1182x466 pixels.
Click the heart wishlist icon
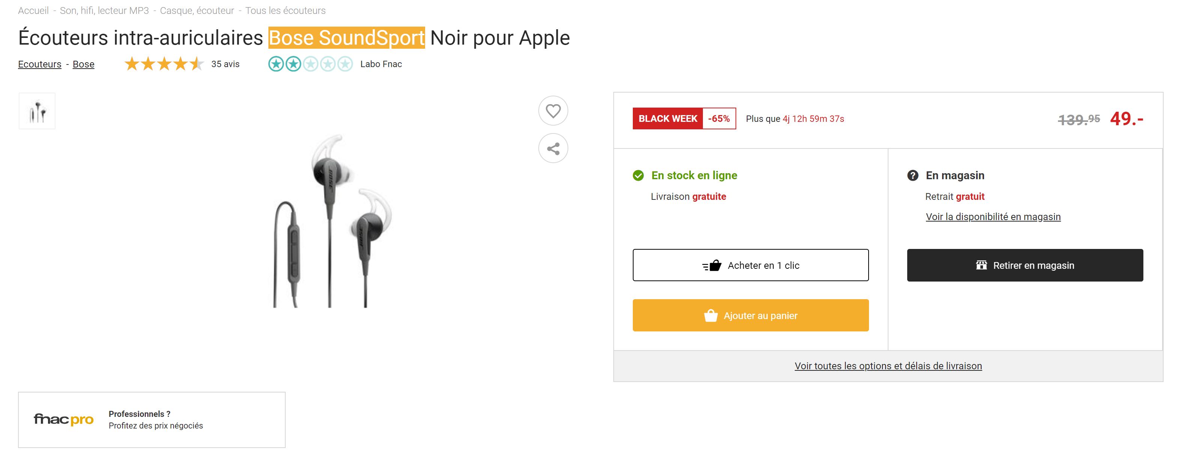point(553,111)
